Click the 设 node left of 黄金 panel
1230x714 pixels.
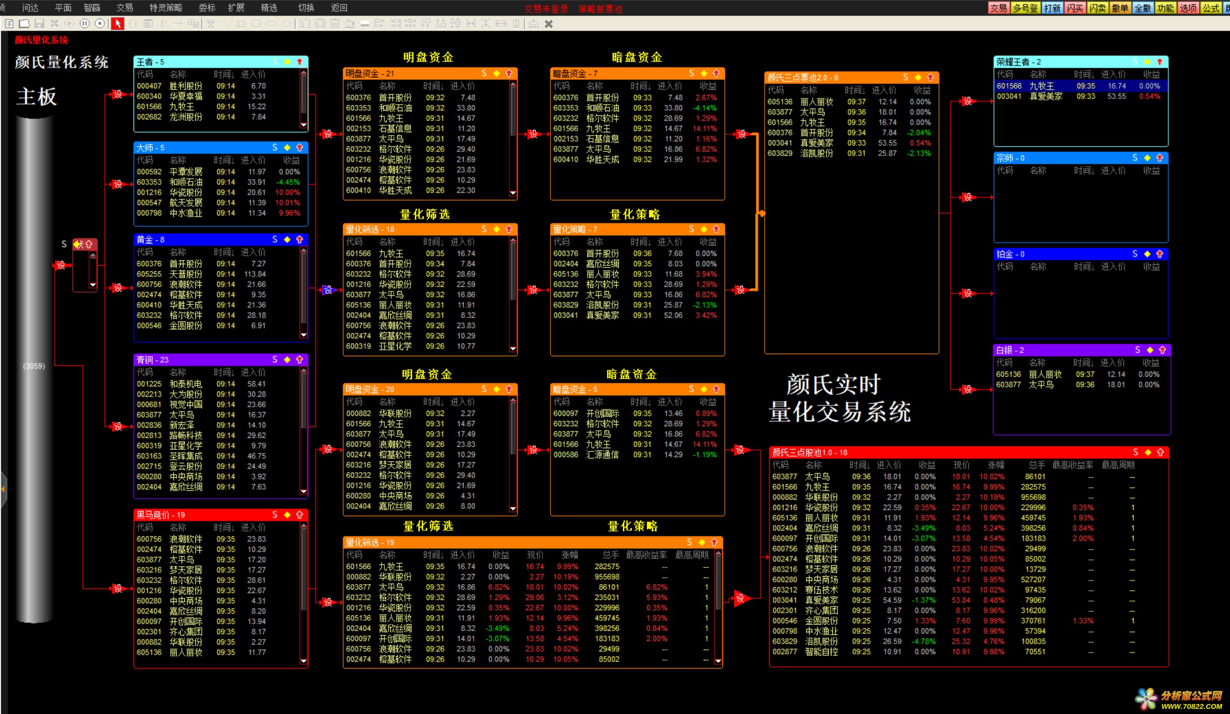coord(118,287)
